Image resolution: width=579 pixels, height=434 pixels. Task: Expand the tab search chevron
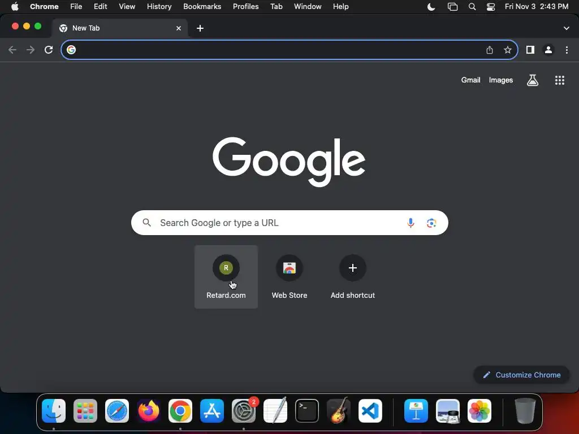click(x=567, y=28)
